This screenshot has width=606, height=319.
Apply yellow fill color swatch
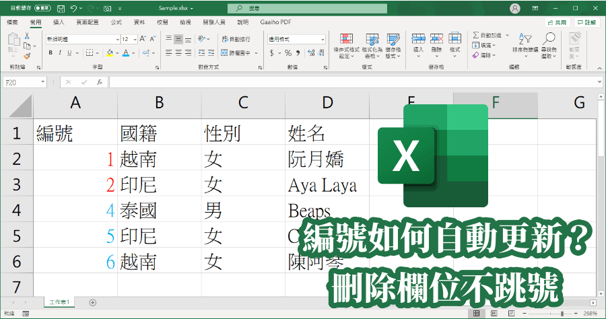[110, 52]
